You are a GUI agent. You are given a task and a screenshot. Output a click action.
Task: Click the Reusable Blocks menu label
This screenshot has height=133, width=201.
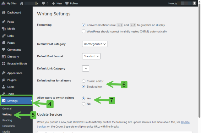[17, 64]
